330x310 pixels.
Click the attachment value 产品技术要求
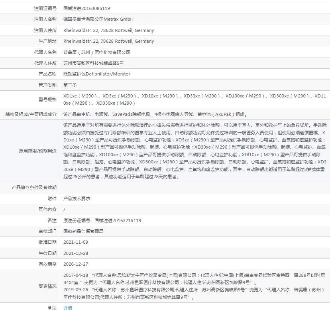point(77,199)
